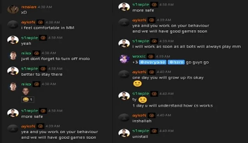Click s1mple's role badge above the "unistall" message
248x143 pixels.
154,131
